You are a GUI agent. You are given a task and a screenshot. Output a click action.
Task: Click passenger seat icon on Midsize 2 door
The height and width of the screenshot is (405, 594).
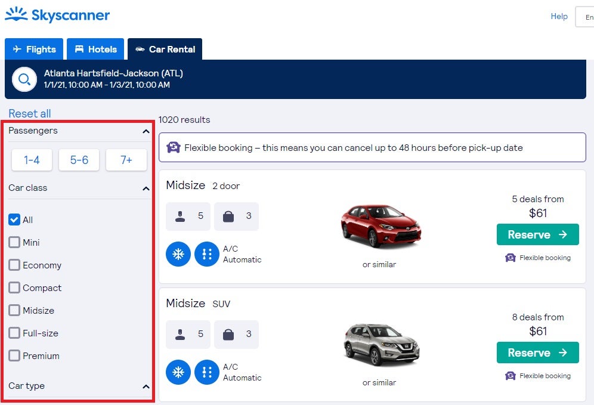(180, 216)
